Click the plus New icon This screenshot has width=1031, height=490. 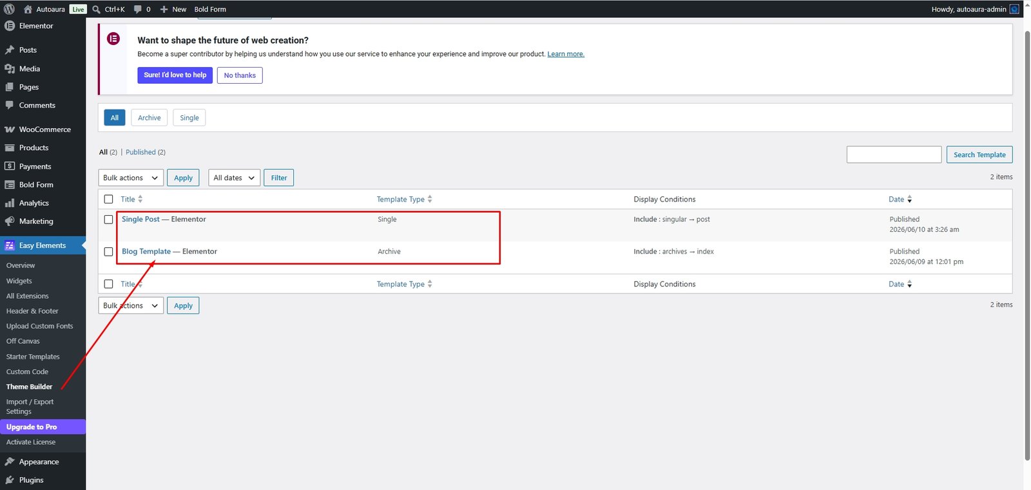[164, 9]
